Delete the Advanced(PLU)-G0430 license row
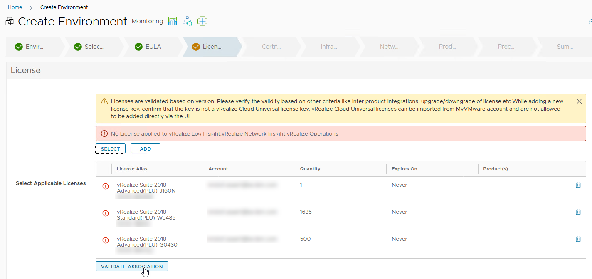592x279 pixels. tap(578, 239)
